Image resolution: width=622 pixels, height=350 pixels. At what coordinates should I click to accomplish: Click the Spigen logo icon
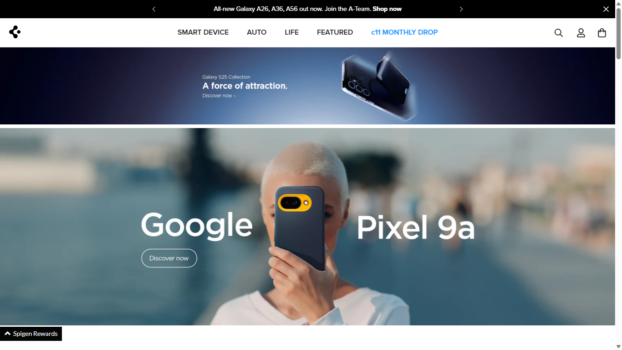[x=15, y=32]
